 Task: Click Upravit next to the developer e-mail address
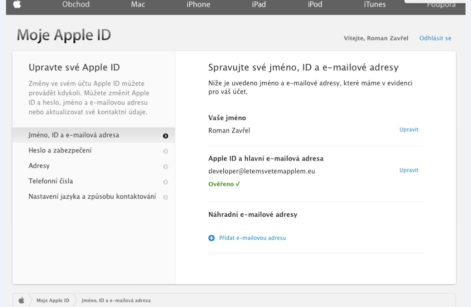[409, 170]
